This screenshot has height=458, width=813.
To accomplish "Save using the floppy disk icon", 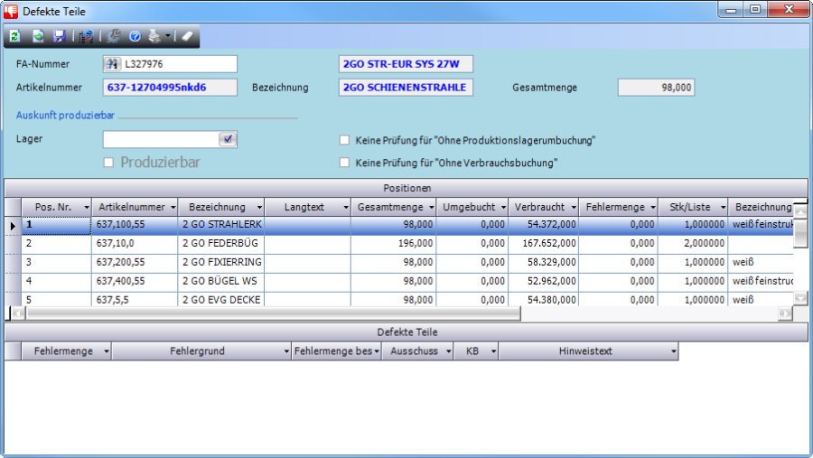I will coord(60,37).
